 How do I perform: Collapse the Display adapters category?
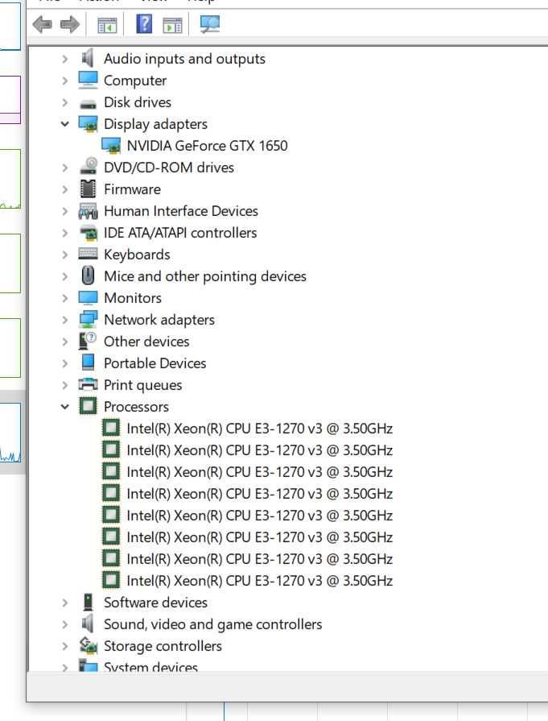pos(64,124)
